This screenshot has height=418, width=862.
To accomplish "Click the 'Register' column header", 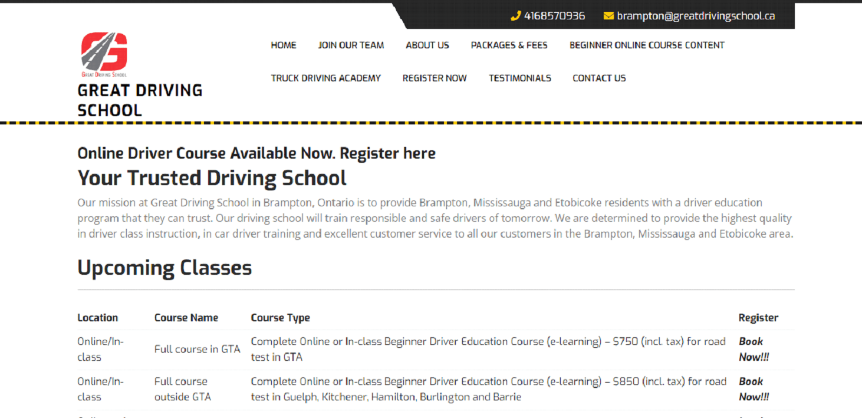I will pos(758,318).
